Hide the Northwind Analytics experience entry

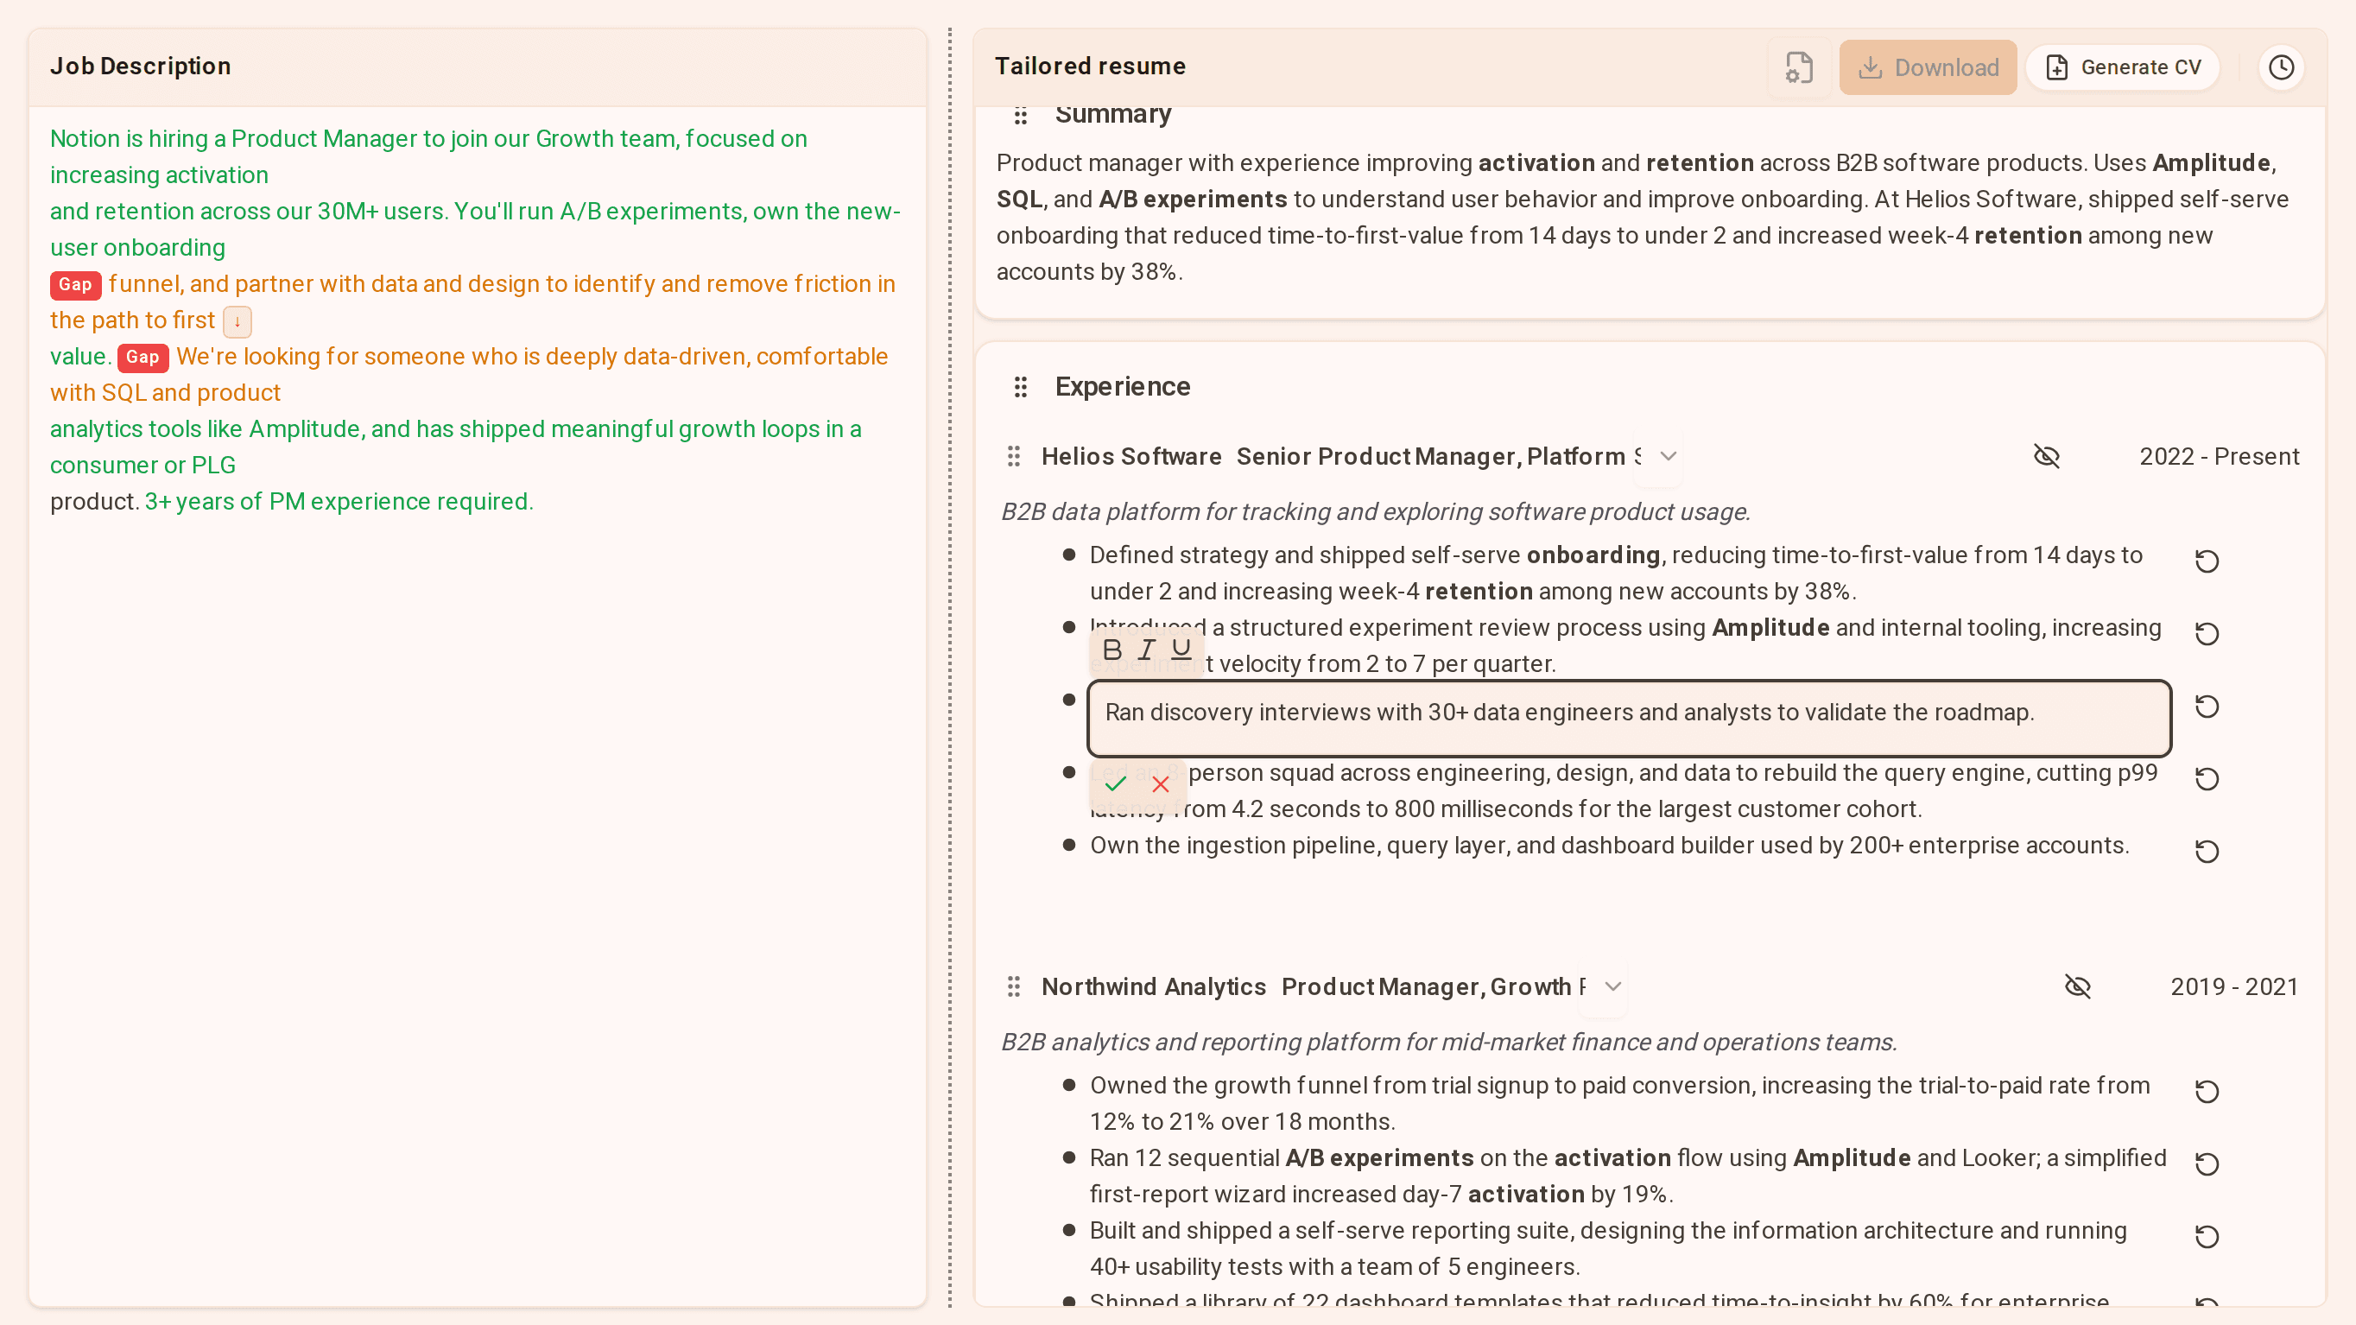pos(2078,986)
